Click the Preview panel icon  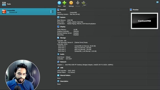131,9
